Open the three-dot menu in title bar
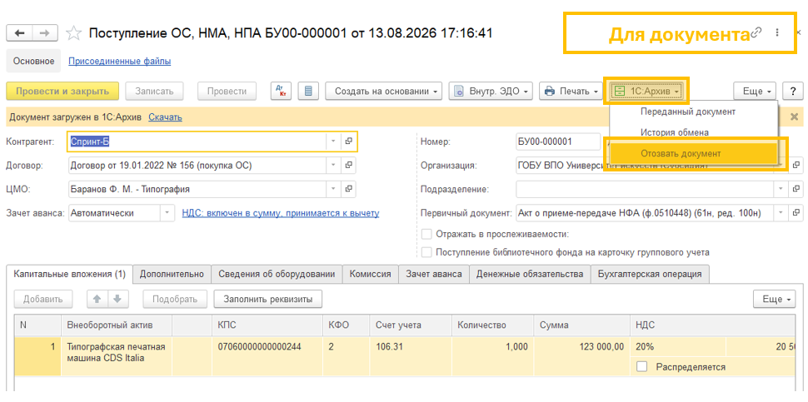 pyautogui.click(x=777, y=33)
